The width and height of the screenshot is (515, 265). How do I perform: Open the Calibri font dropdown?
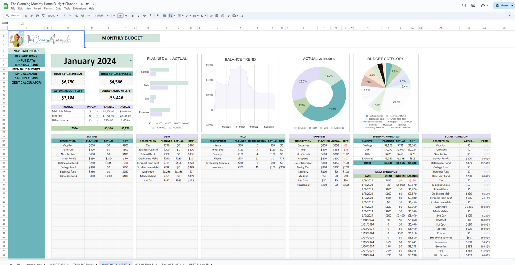[x=102, y=16]
